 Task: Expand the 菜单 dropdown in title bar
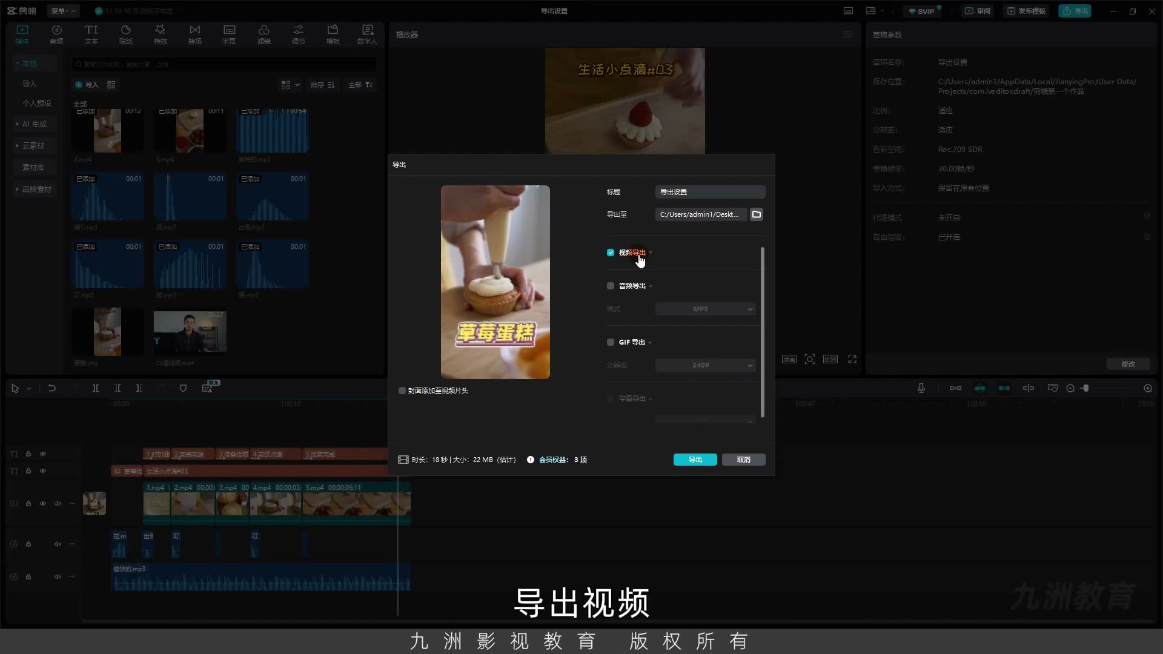pos(63,11)
